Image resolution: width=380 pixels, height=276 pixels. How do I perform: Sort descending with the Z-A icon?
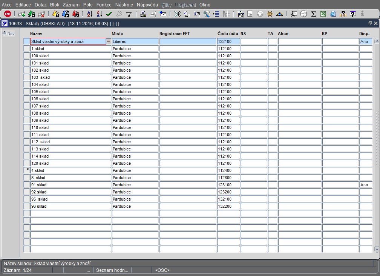tap(100, 14)
